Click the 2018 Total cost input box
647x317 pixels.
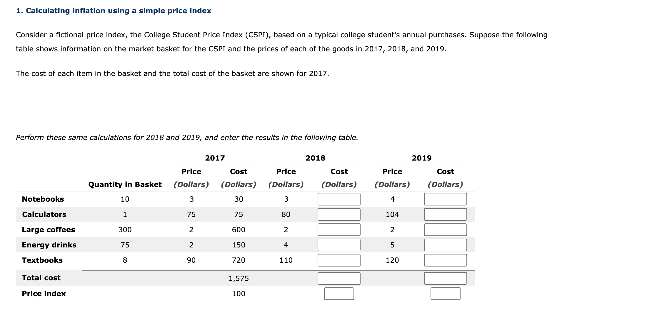[339, 278]
